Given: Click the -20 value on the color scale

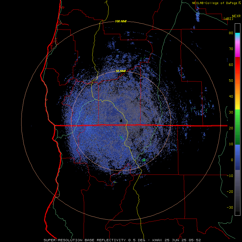Looking at the screenshot, I should (x=230, y=192).
